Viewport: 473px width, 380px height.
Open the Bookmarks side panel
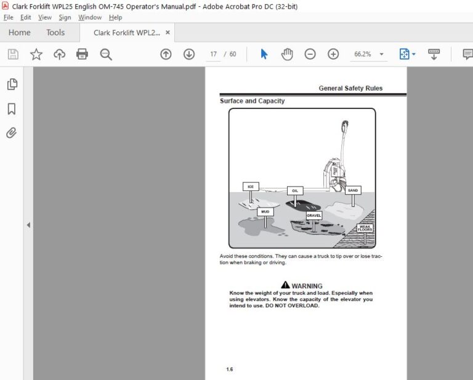pyautogui.click(x=12, y=109)
